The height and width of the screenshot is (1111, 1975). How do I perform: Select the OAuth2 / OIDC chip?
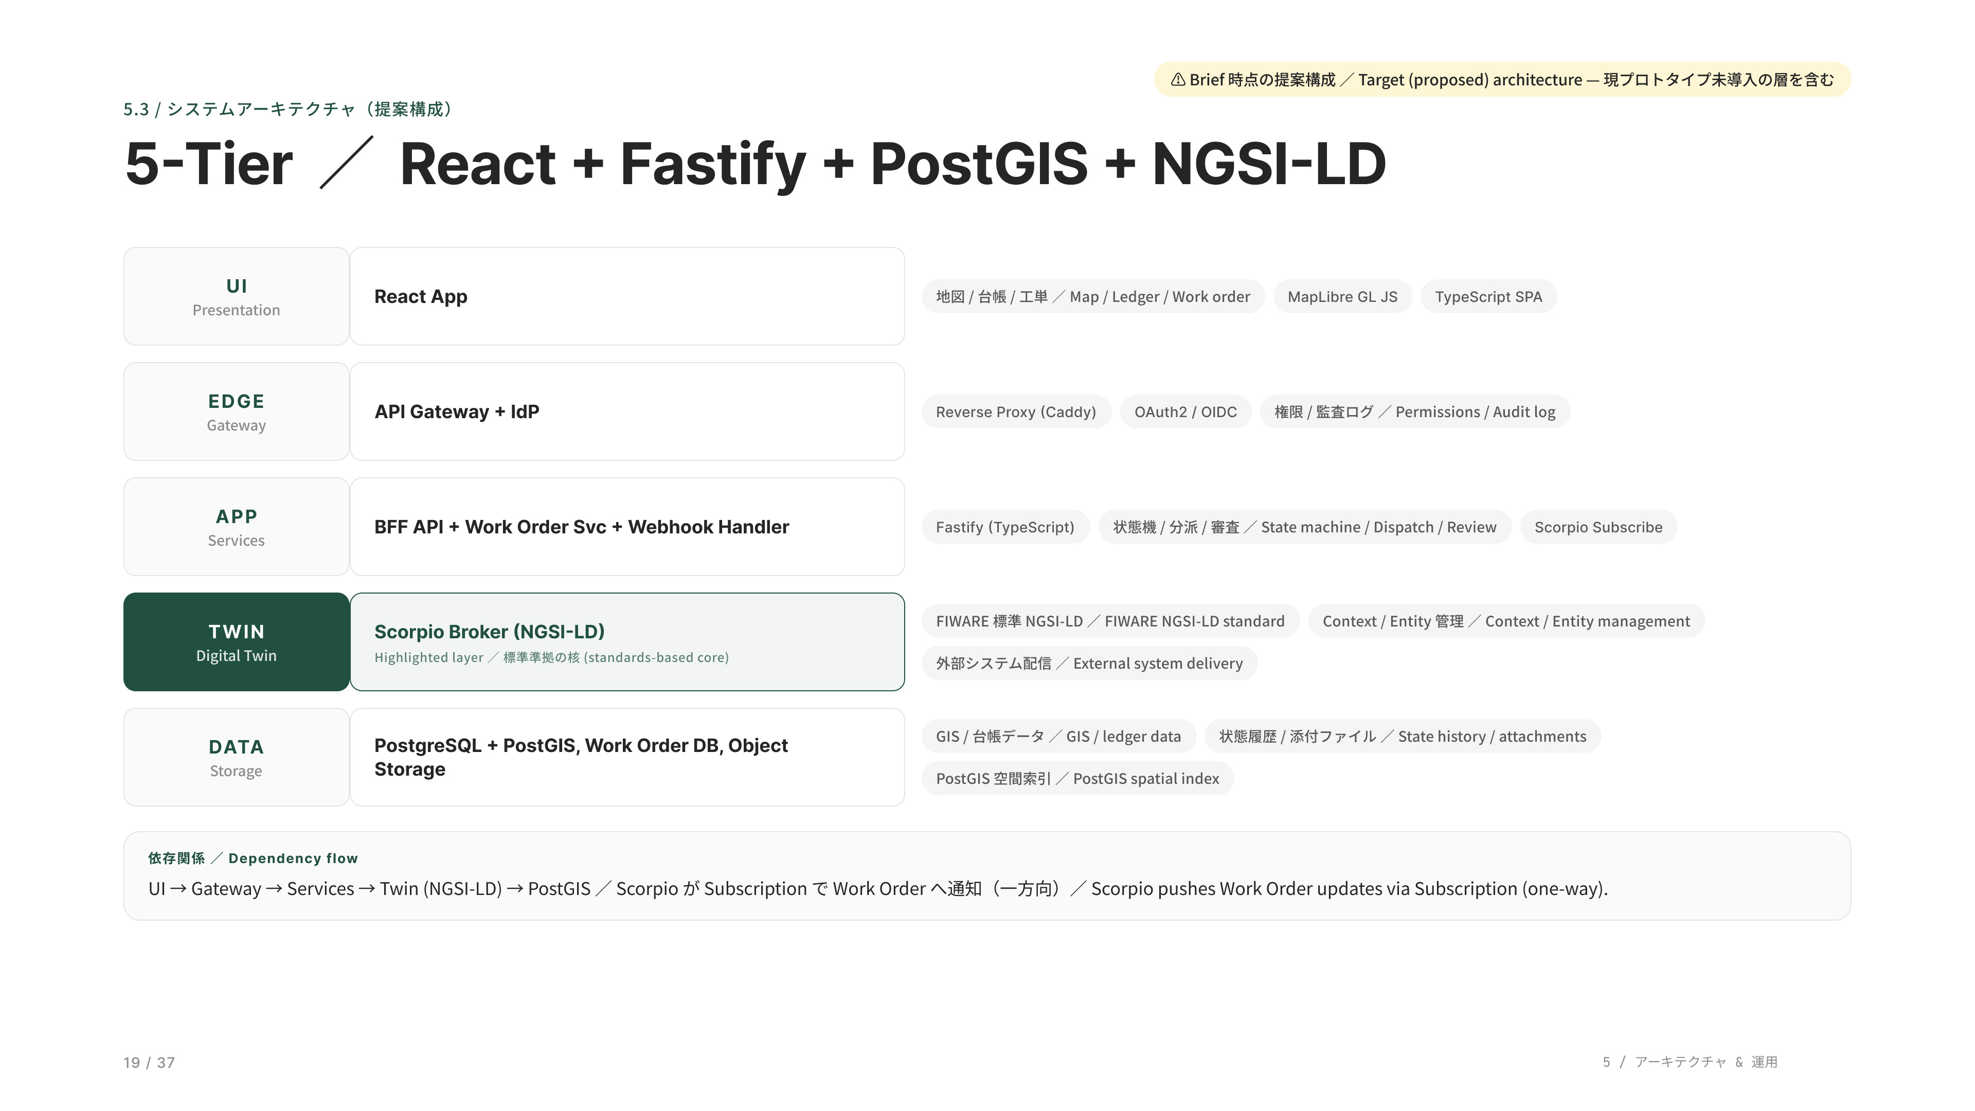click(x=1186, y=411)
